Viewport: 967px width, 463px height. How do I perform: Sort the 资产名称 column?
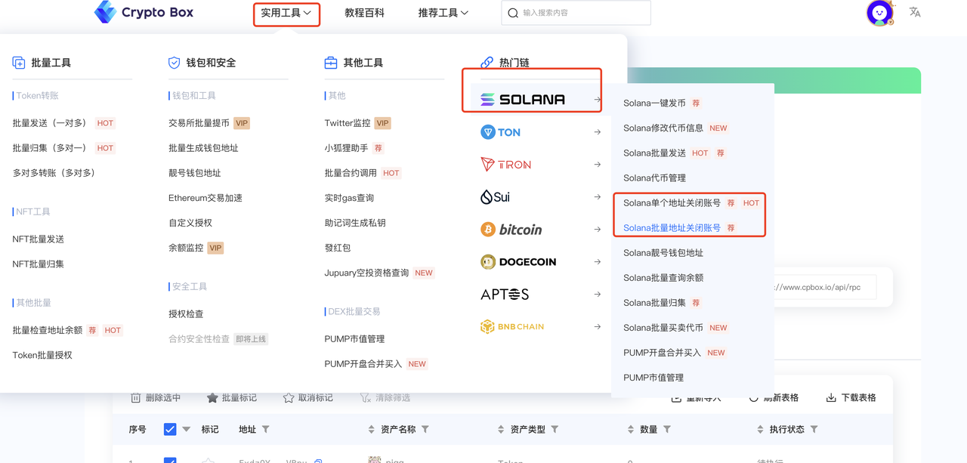coord(372,429)
